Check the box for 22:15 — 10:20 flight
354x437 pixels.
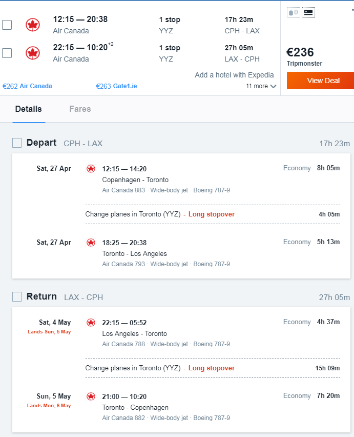(7, 53)
